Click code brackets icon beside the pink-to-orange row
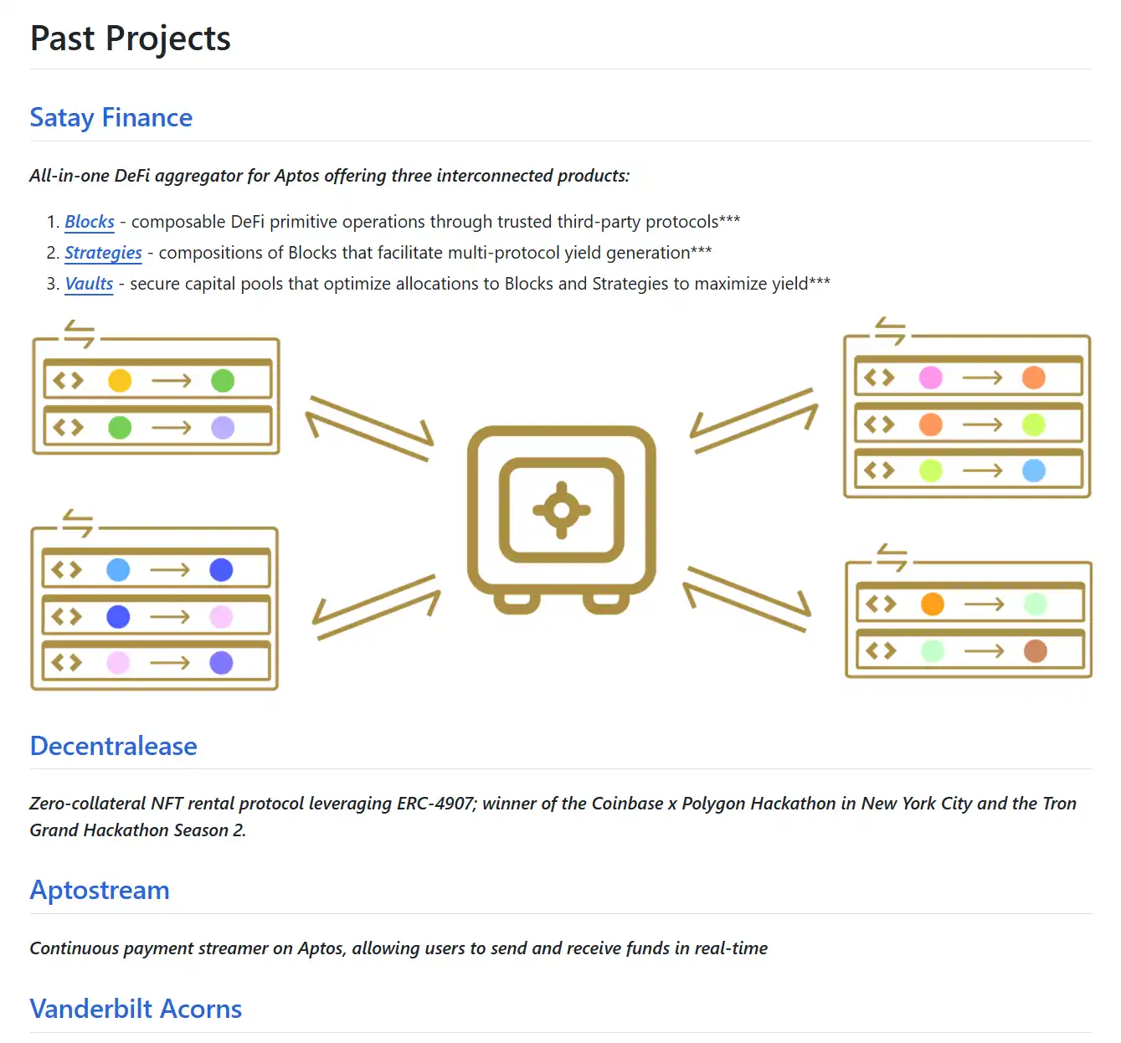Image resolution: width=1121 pixels, height=1043 pixels. [879, 378]
